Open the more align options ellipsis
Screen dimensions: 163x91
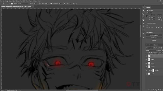click(x=161, y=30)
